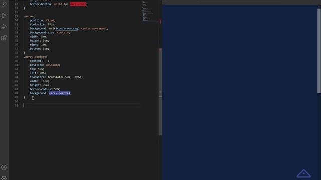Click line number 39

[17, 57]
